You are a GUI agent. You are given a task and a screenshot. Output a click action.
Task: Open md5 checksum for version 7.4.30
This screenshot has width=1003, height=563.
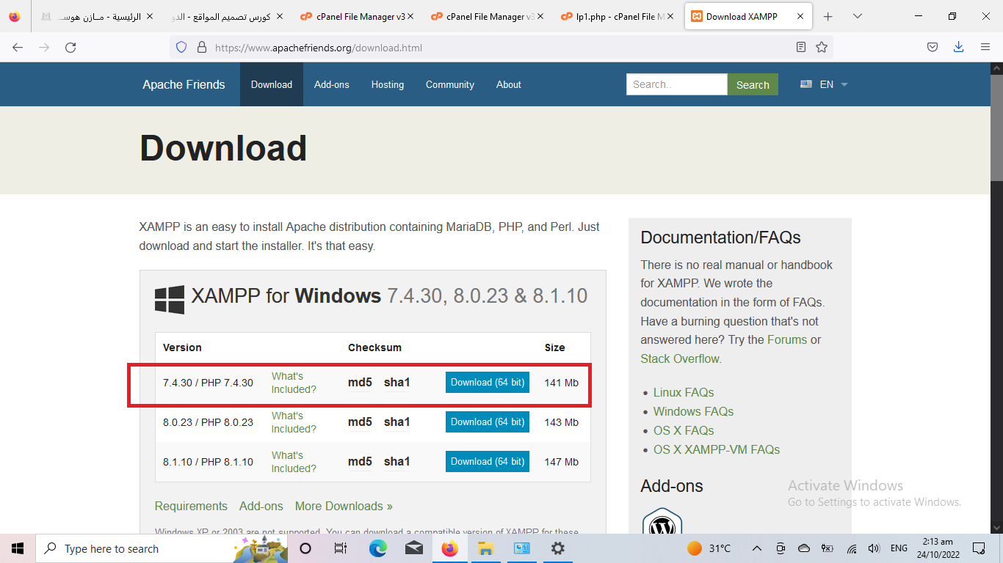pyautogui.click(x=360, y=383)
